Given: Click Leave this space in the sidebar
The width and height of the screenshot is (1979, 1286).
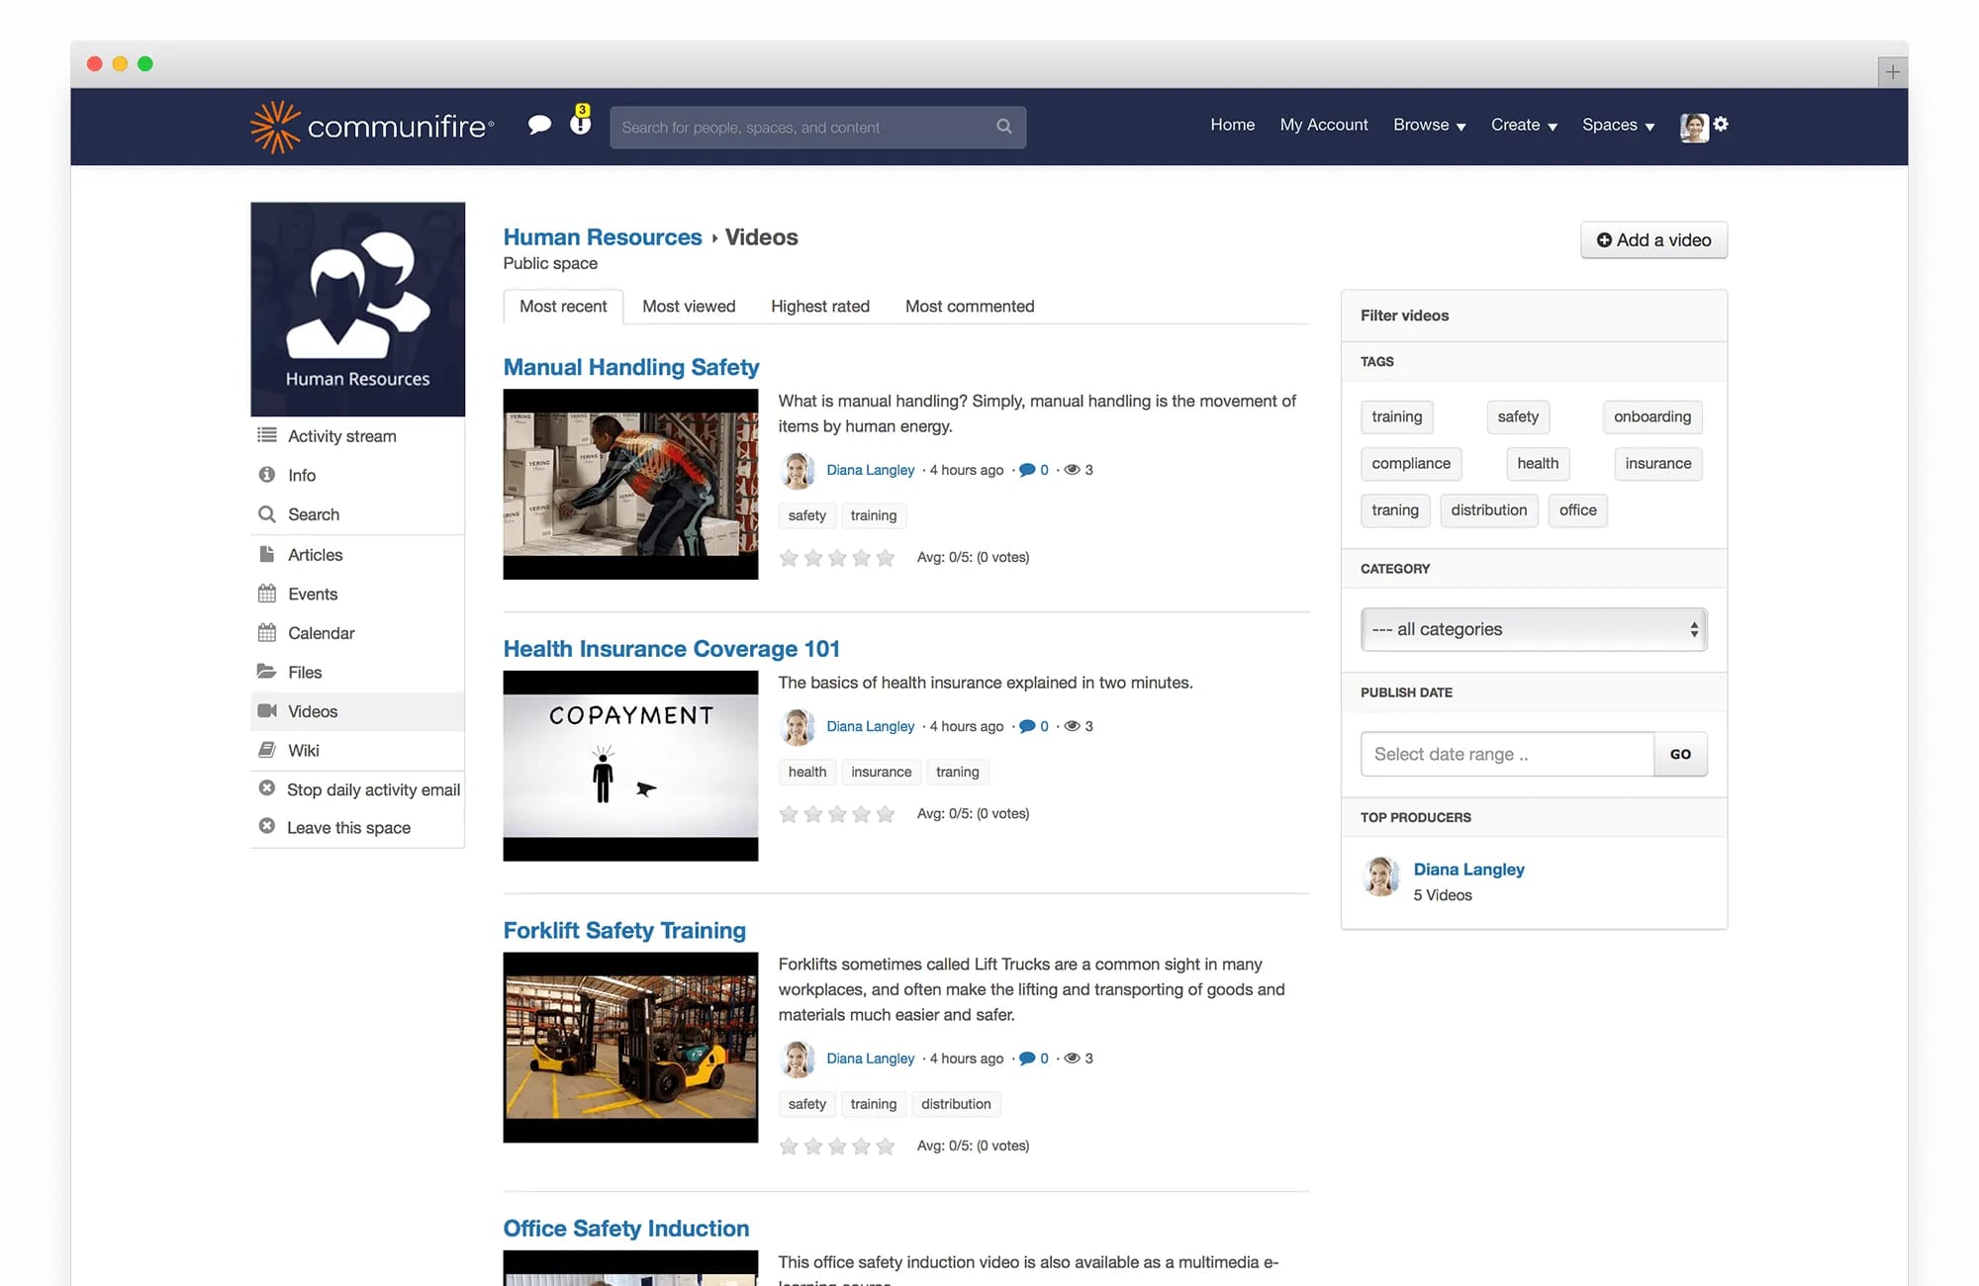Looking at the screenshot, I should coord(348,828).
